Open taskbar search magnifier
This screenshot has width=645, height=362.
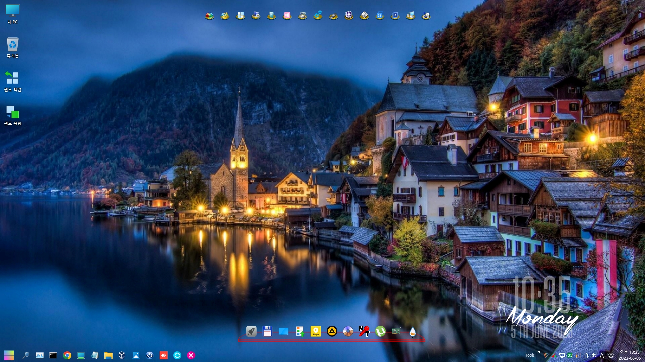26,355
